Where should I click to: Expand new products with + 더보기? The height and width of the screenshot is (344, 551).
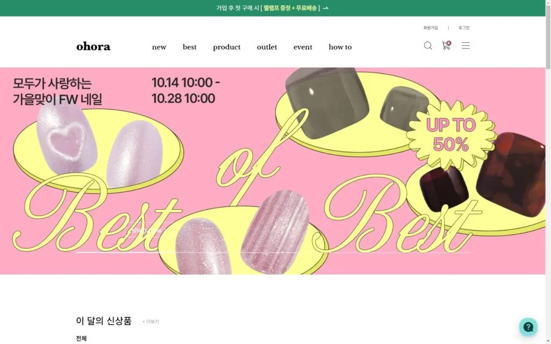point(151,321)
